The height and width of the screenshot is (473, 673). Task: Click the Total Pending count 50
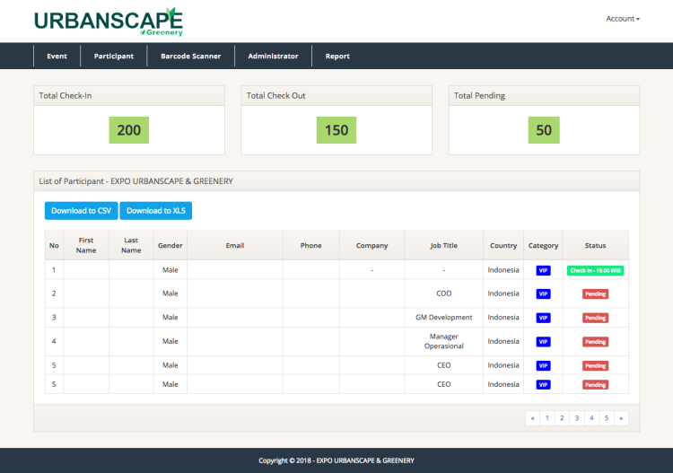click(544, 130)
